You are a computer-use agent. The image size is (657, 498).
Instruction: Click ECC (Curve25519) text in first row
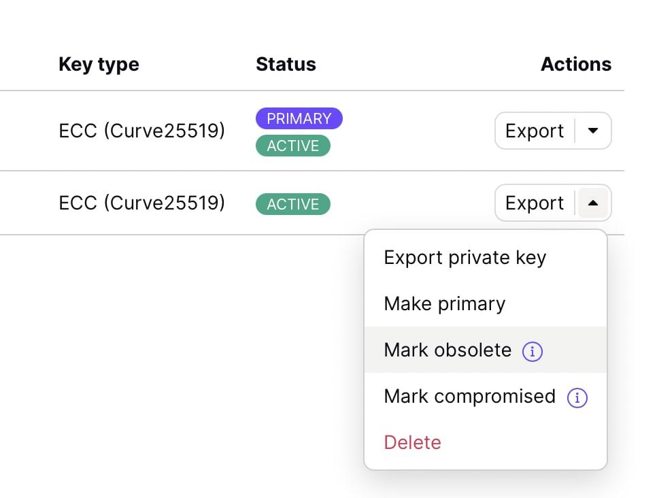point(141,131)
